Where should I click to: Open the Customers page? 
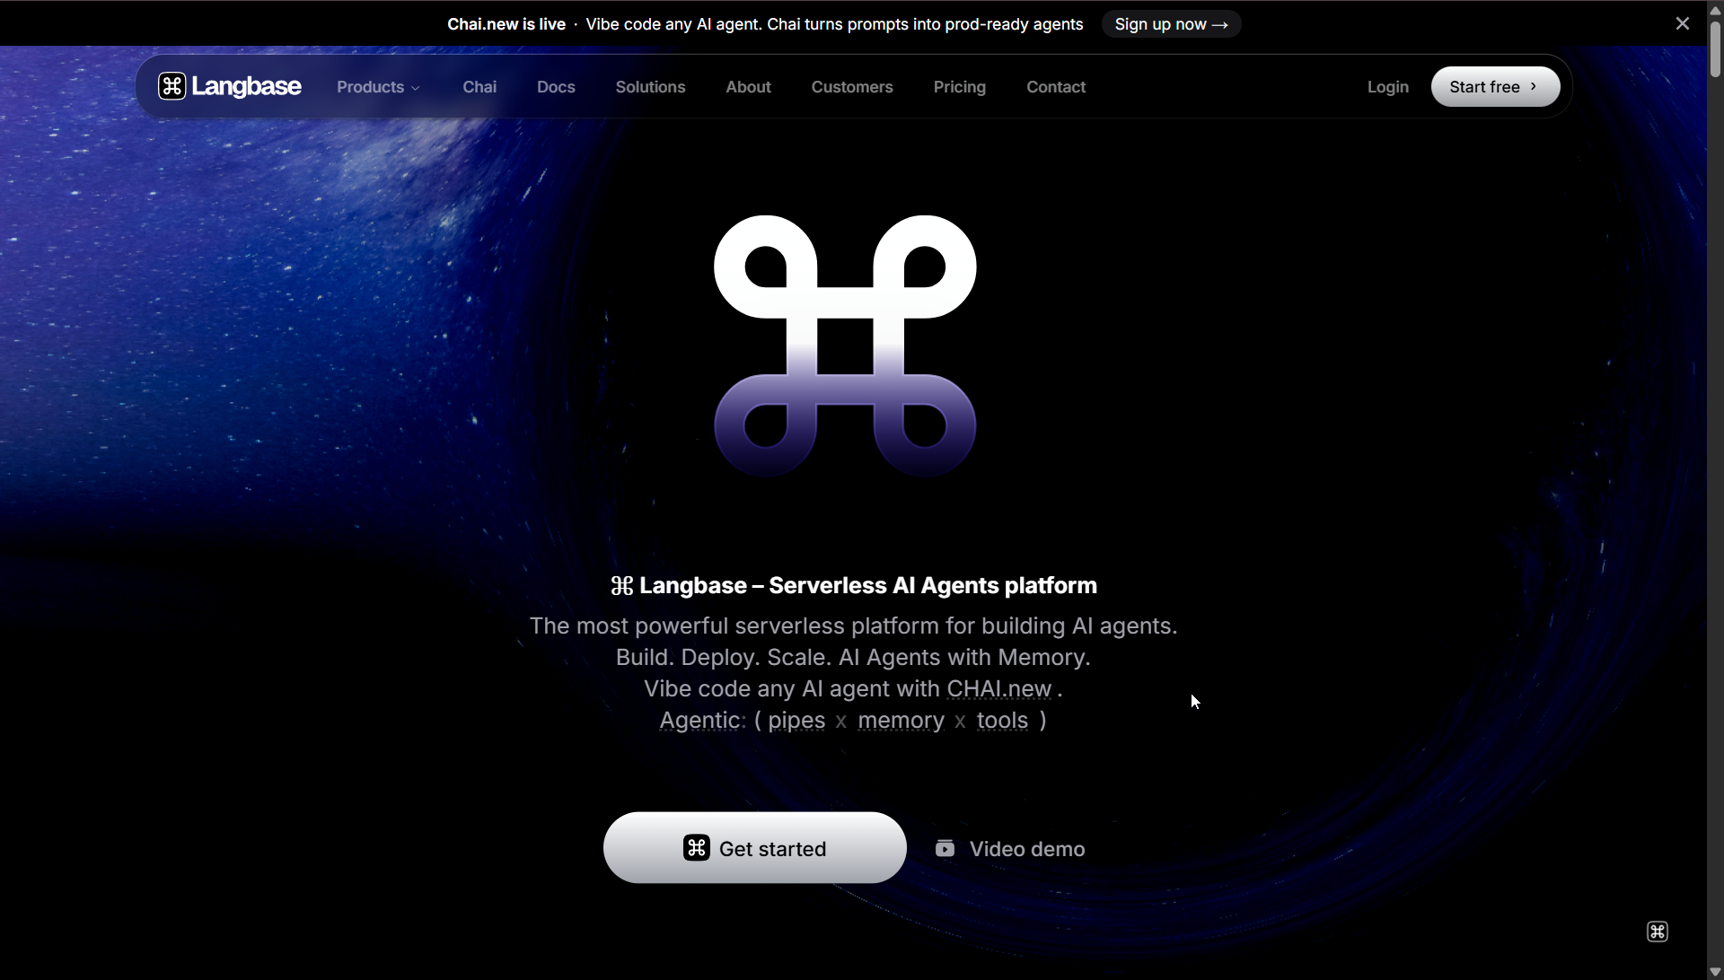(852, 87)
